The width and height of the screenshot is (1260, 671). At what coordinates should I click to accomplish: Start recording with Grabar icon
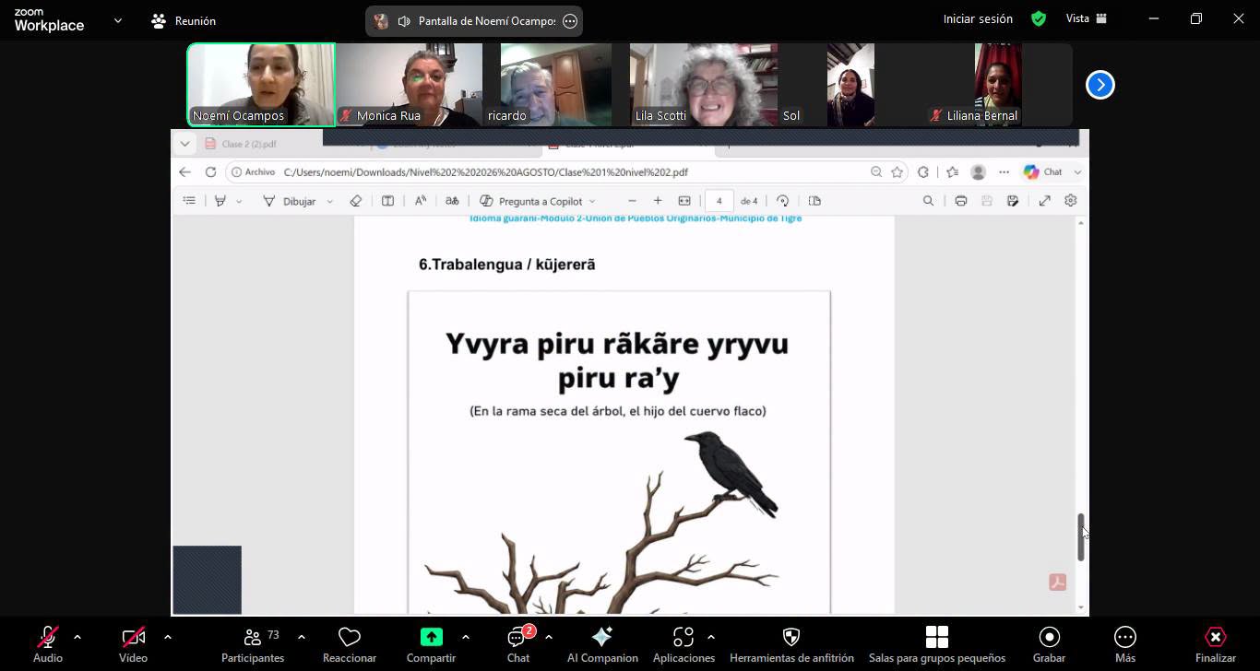pyautogui.click(x=1050, y=637)
